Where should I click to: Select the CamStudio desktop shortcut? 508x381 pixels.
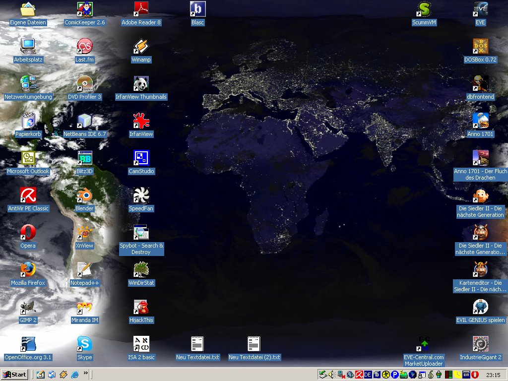tap(141, 158)
